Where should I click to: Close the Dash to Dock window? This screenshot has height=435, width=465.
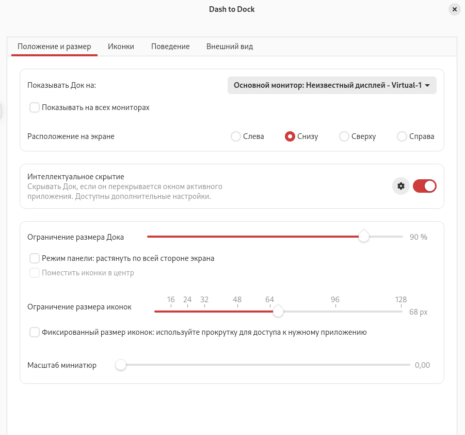(x=454, y=9)
